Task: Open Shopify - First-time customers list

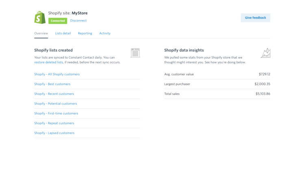Action: pos(56,113)
